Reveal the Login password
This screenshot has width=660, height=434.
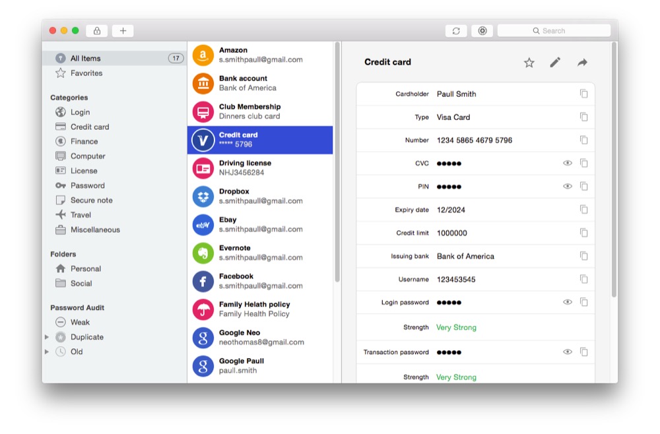coord(567,302)
